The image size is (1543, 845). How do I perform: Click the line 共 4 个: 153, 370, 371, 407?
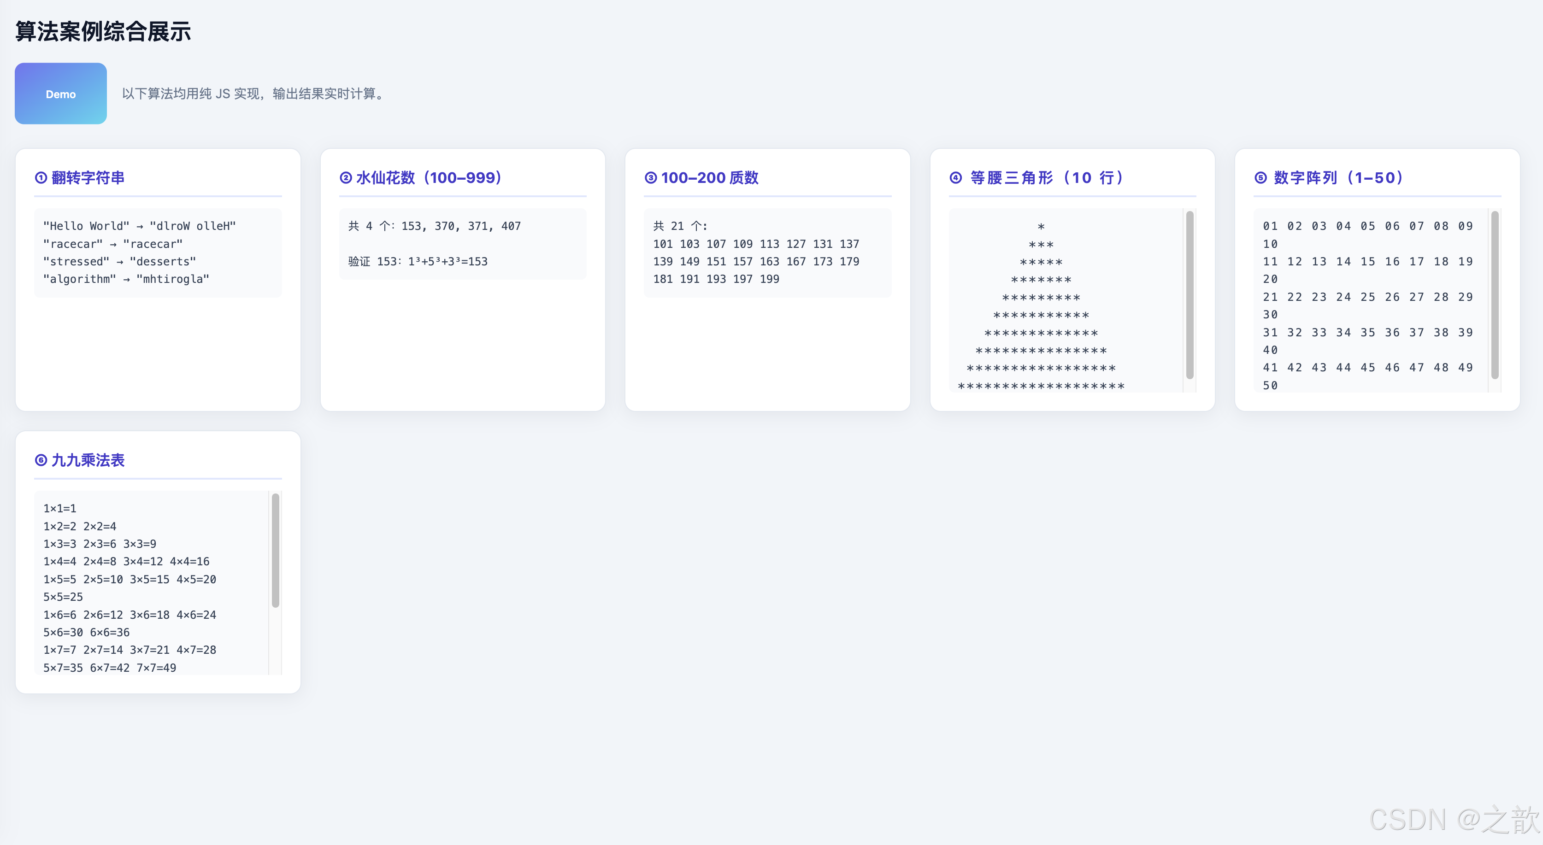point(435,226)
